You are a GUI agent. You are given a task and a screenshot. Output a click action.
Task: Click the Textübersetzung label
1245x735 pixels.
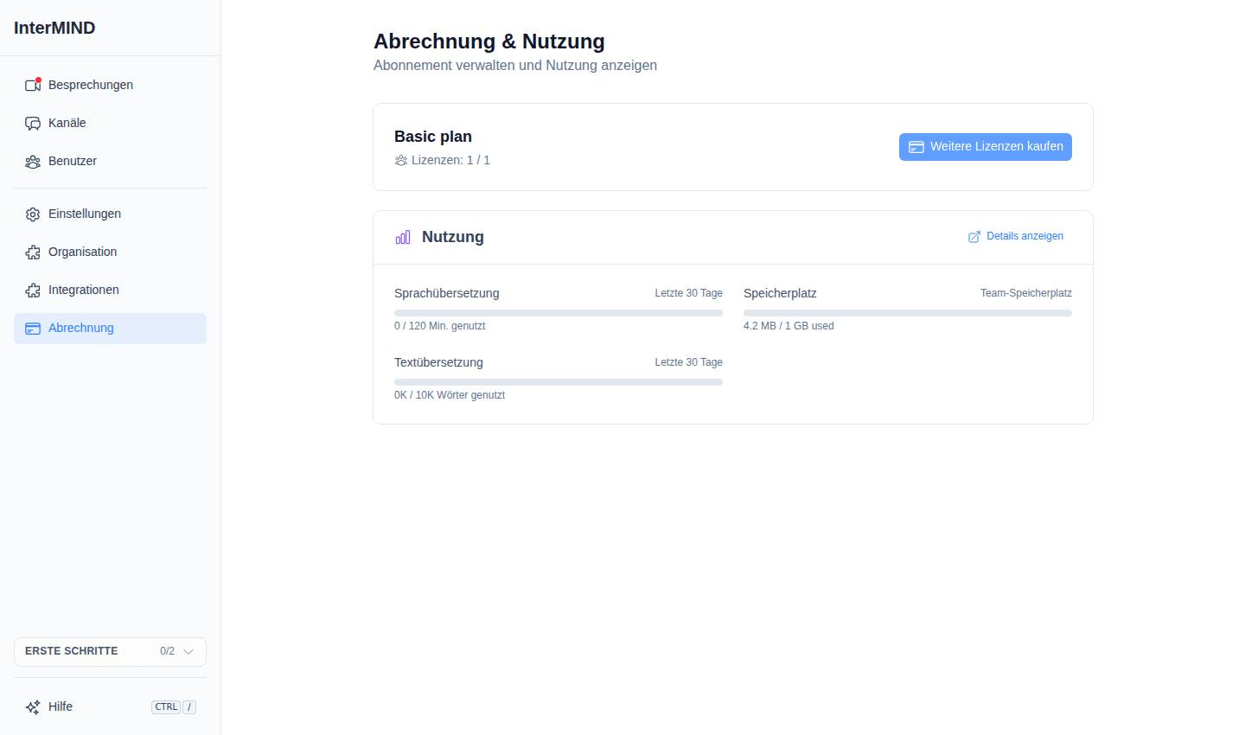point(438,362)
